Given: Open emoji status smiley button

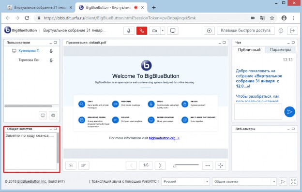Looking at the screenshot, I should point(43,116).
